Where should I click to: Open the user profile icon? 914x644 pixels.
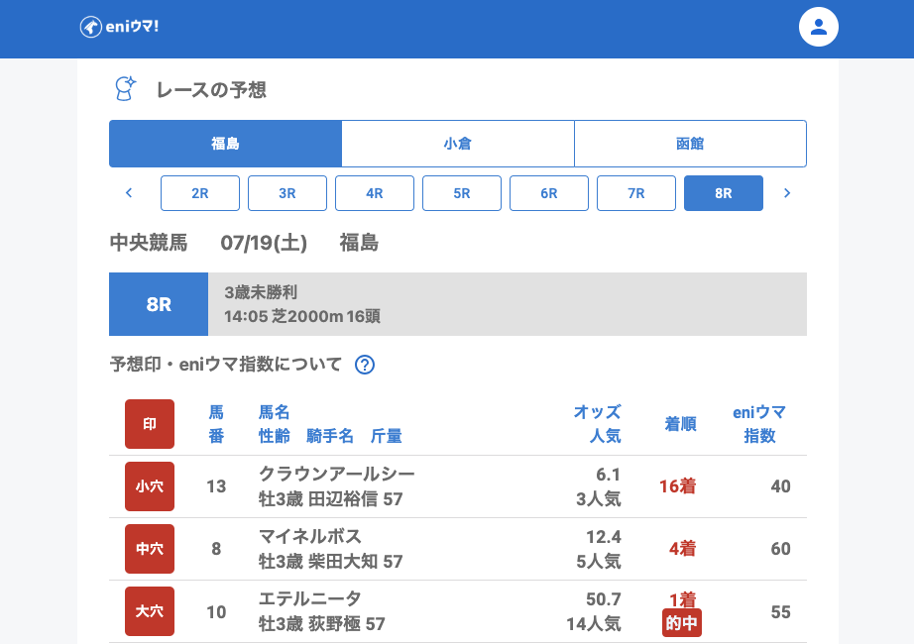click(819, 27)
